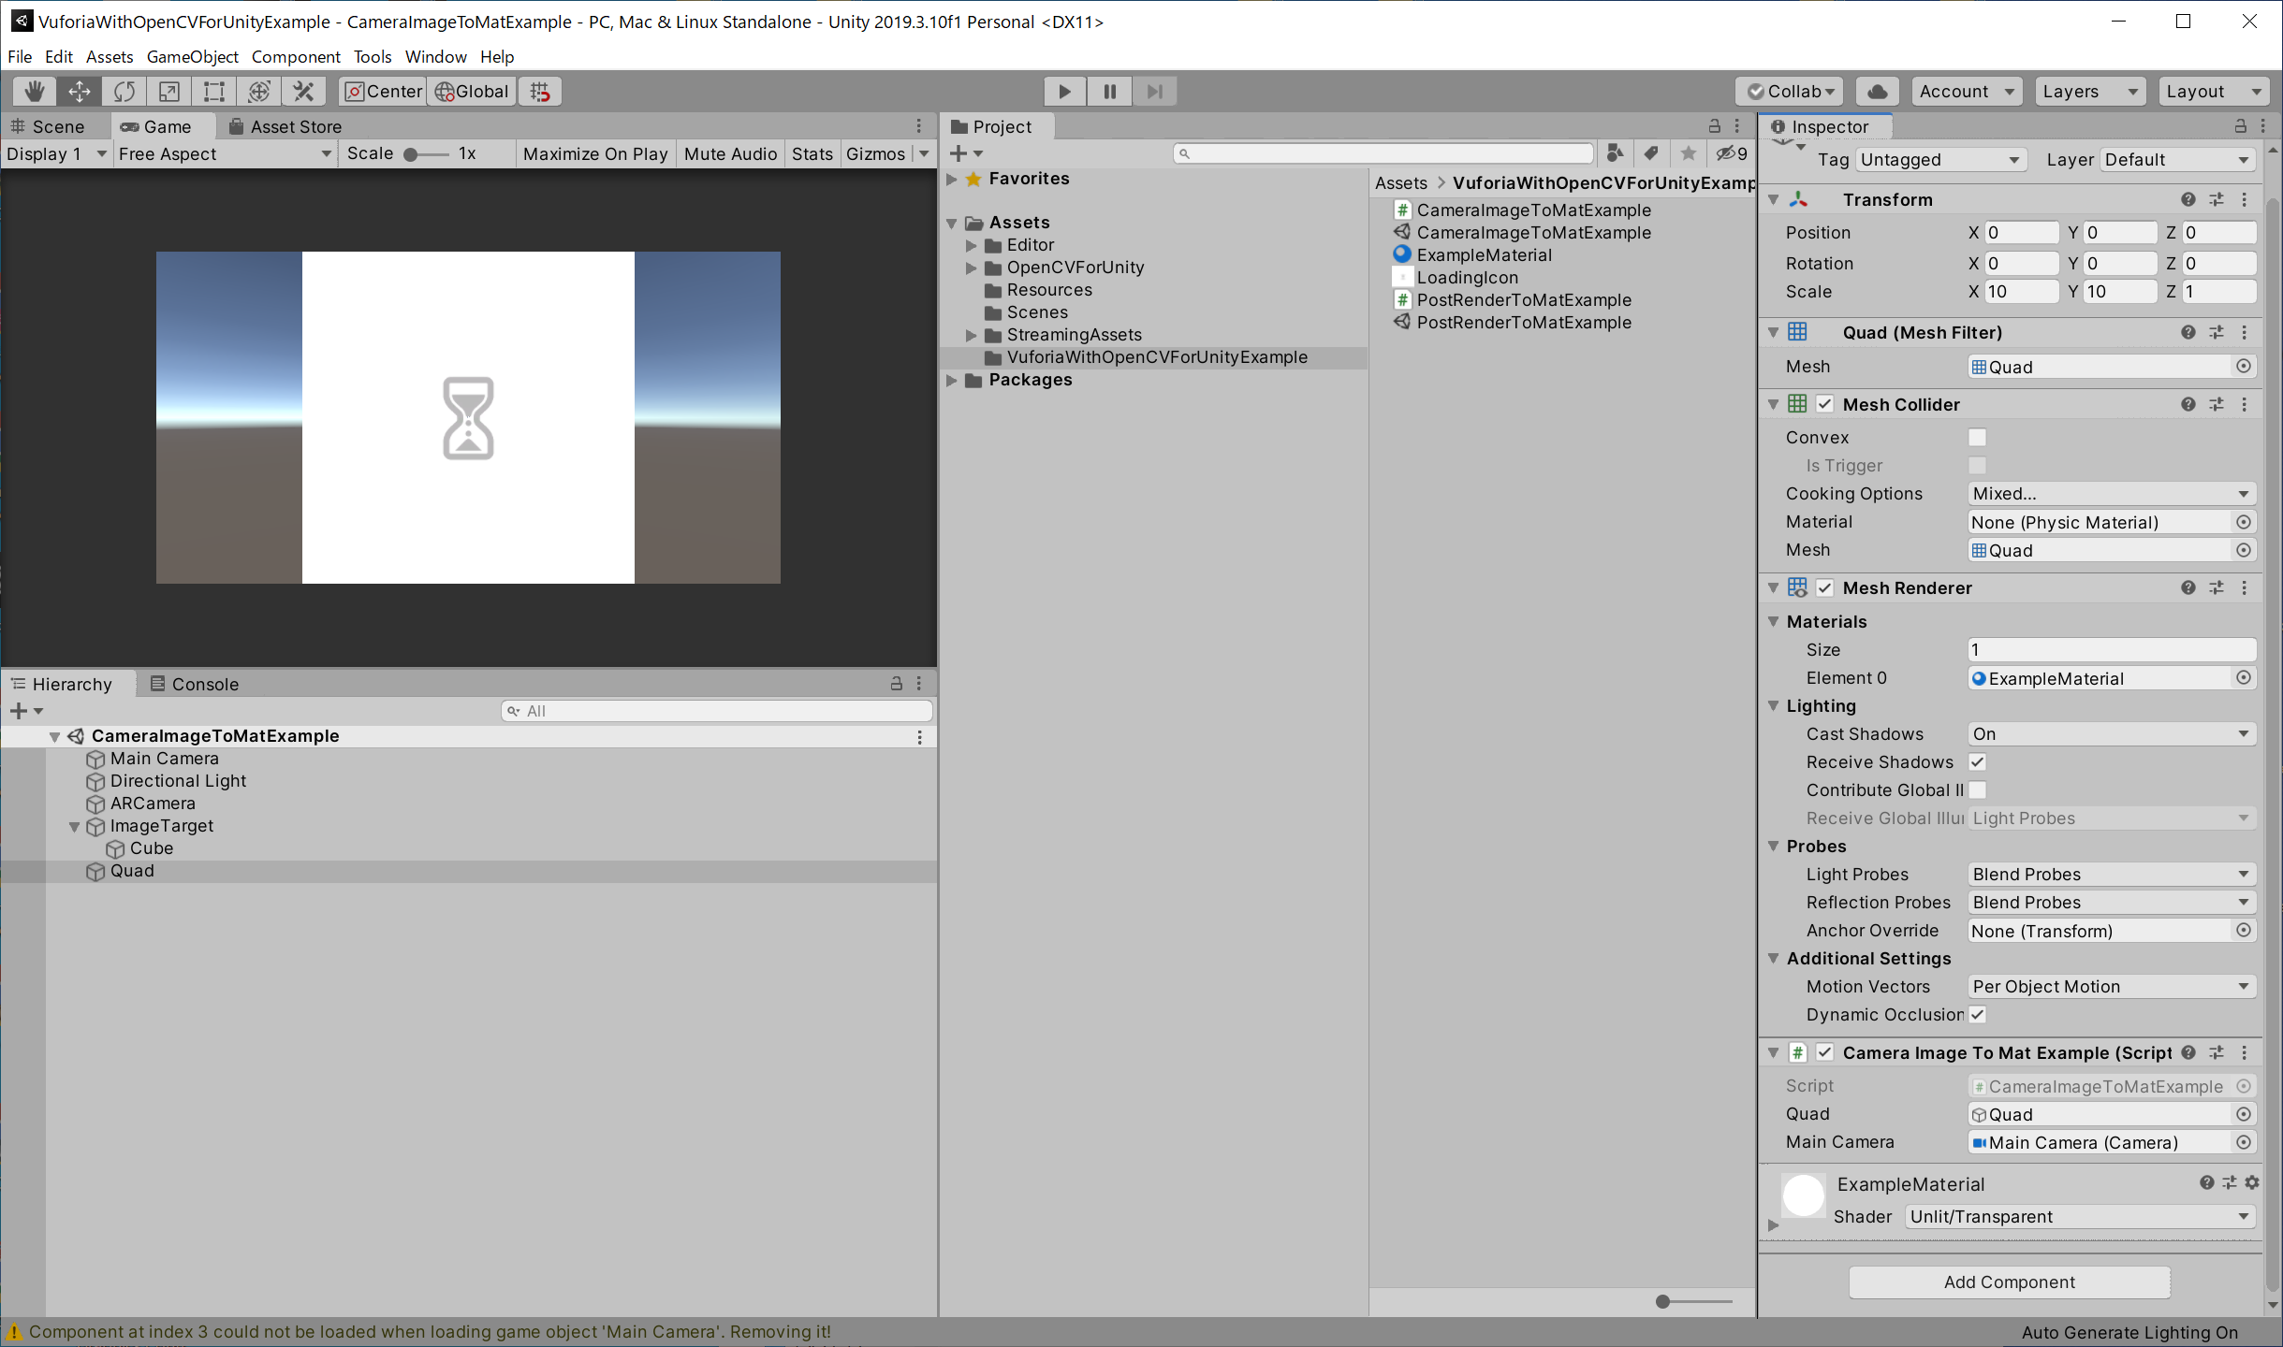The width and height of the screenshot is (2283, 1347).
Task: Open the cloud Services icon
Action: [1877, 91]
